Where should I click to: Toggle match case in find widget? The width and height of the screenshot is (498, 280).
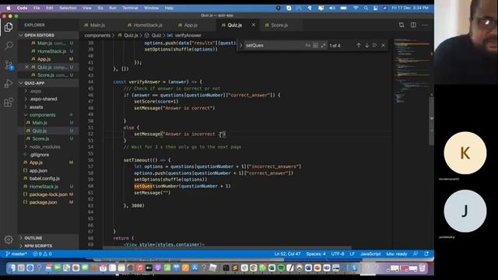pos(307,45)
